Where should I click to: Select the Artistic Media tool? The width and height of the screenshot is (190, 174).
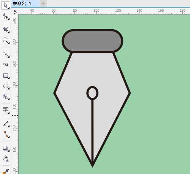click(6, 64)
